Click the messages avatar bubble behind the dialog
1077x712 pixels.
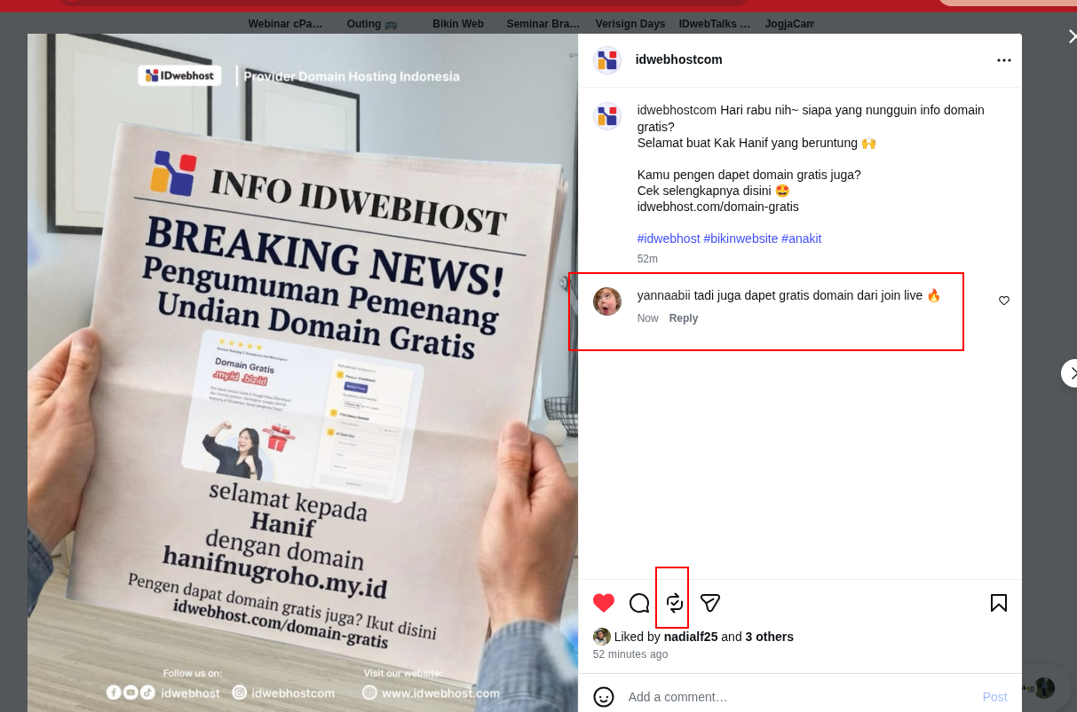tap(1044, 688)
